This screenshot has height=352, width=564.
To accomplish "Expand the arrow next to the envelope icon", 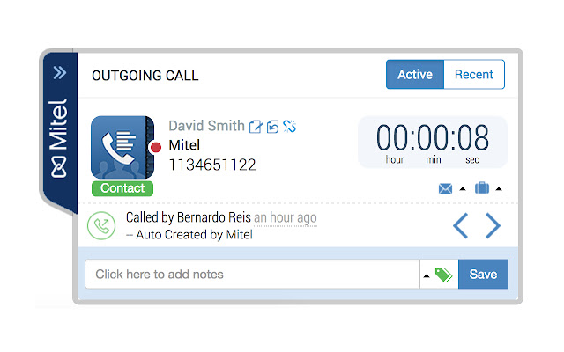I will tap(463, 189).
